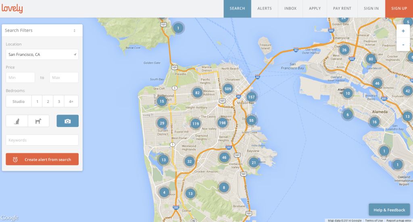Select 2 bedrooms filter
413x222 pixels.
(x=48, y=101)
